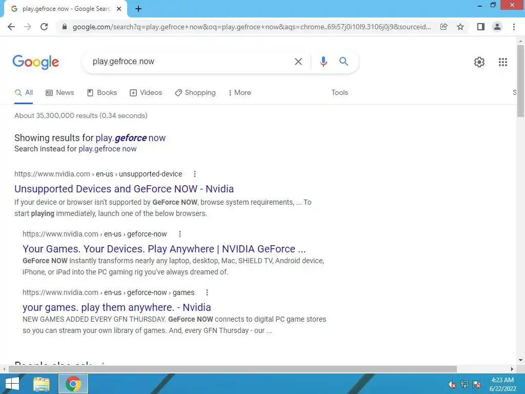Expand the More search categories menu
Screen dimensions: 525x394
240,93
